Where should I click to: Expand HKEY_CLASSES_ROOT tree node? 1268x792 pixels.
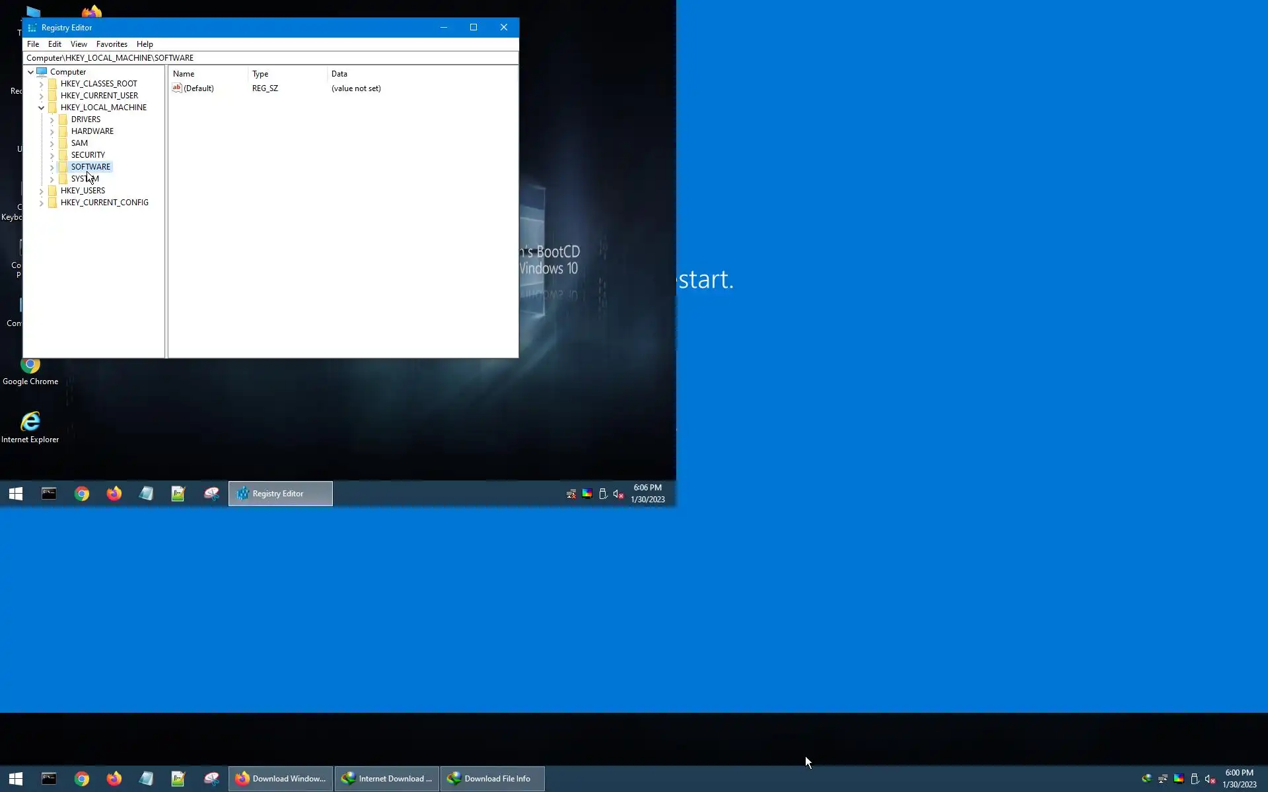tap(42, 84)
